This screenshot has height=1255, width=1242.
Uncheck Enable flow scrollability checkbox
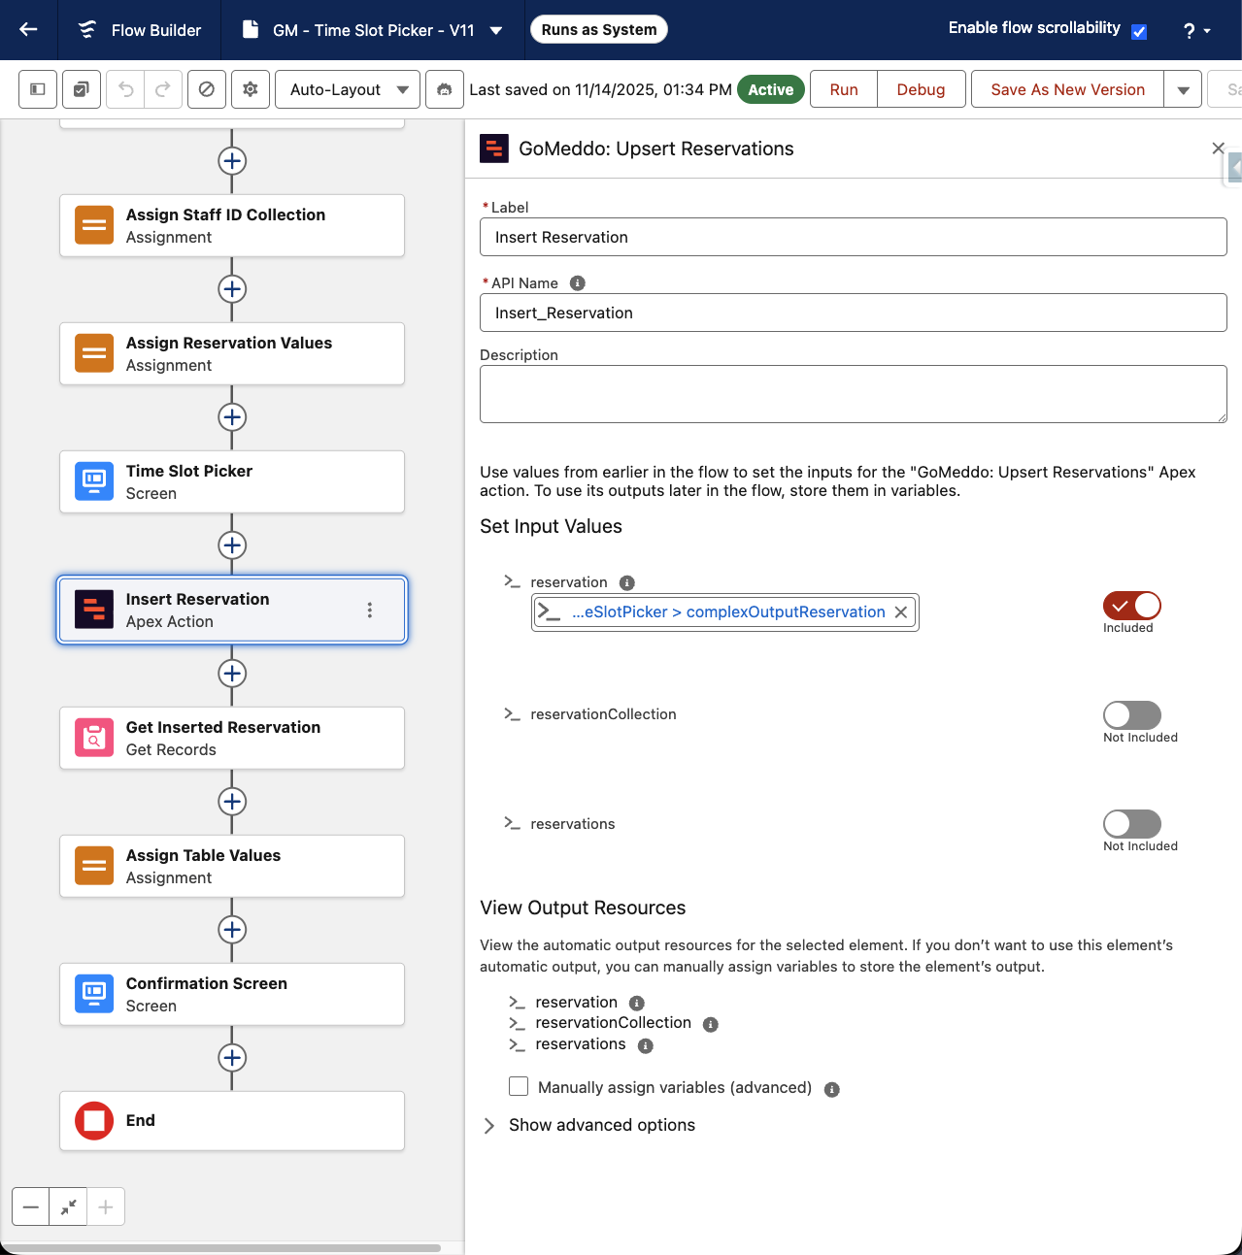coord(1139,31)
